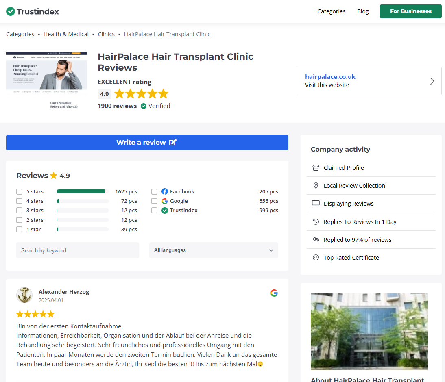The width and height of the screenshot is (445, 382).
Task: Click the Verified badge checkmark icon
Action: 144,106
